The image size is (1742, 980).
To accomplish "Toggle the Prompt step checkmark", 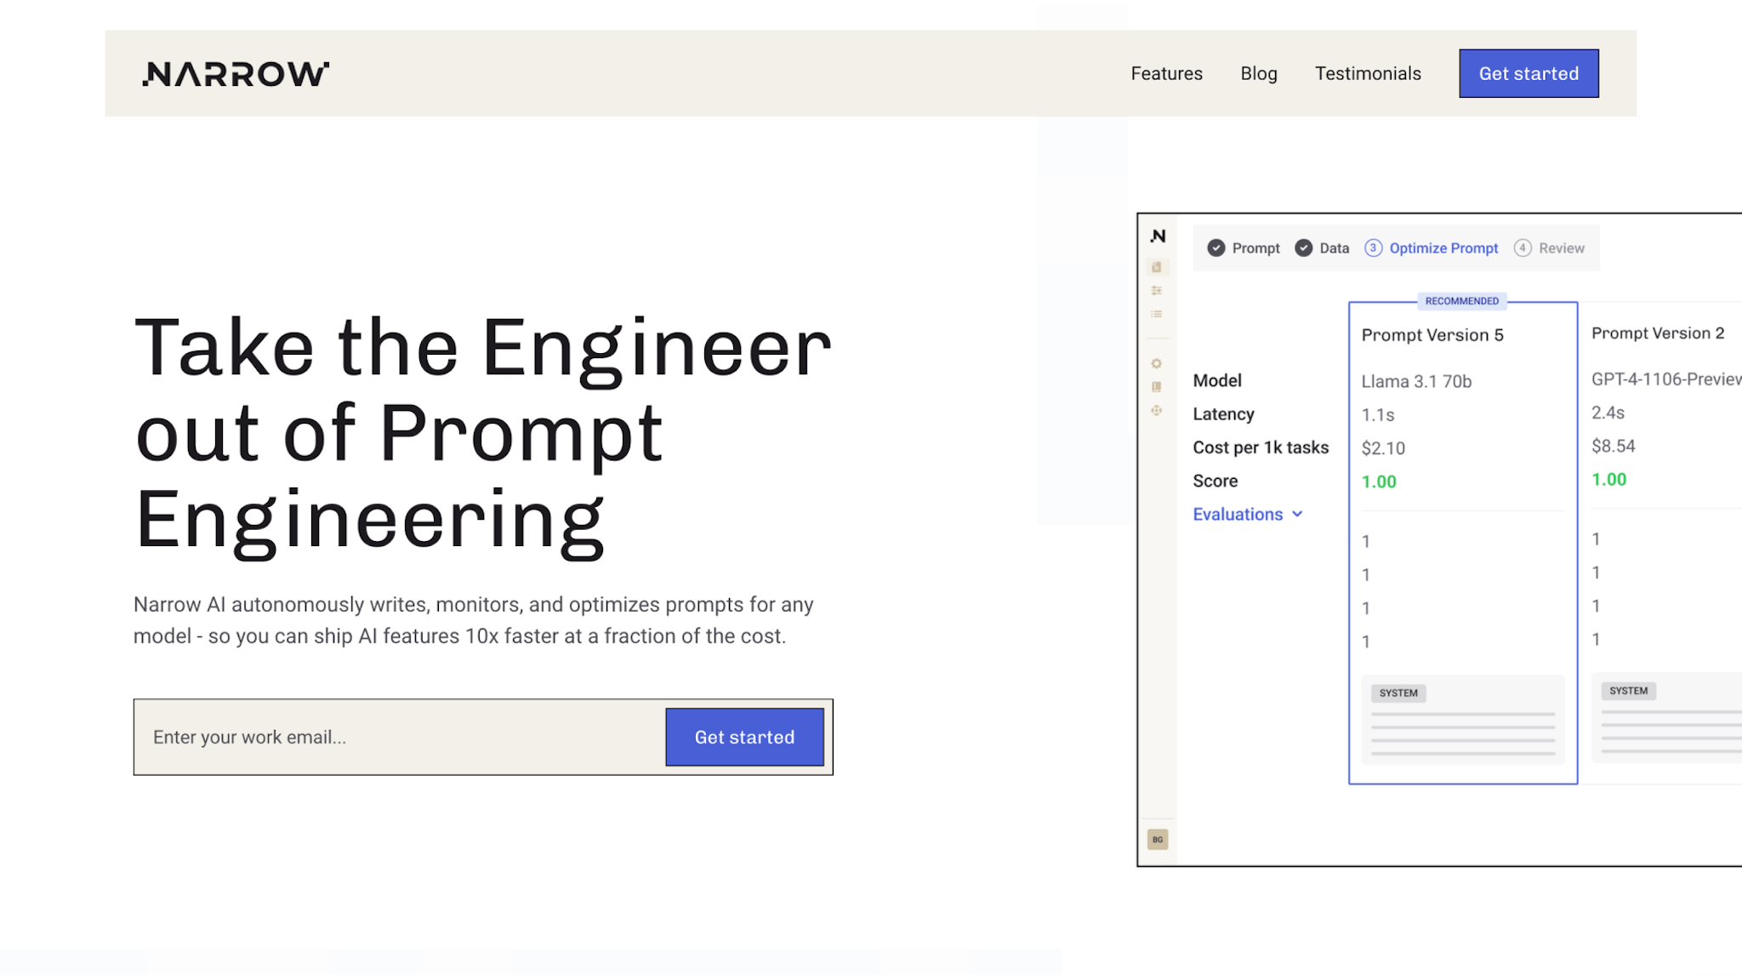I will [1218, 248].
